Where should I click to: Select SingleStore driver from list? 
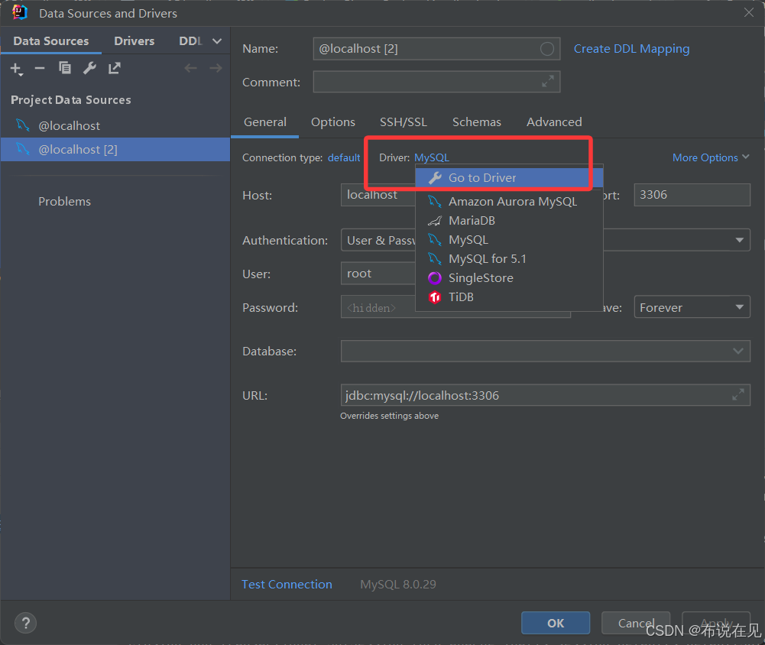pos(509,277)
